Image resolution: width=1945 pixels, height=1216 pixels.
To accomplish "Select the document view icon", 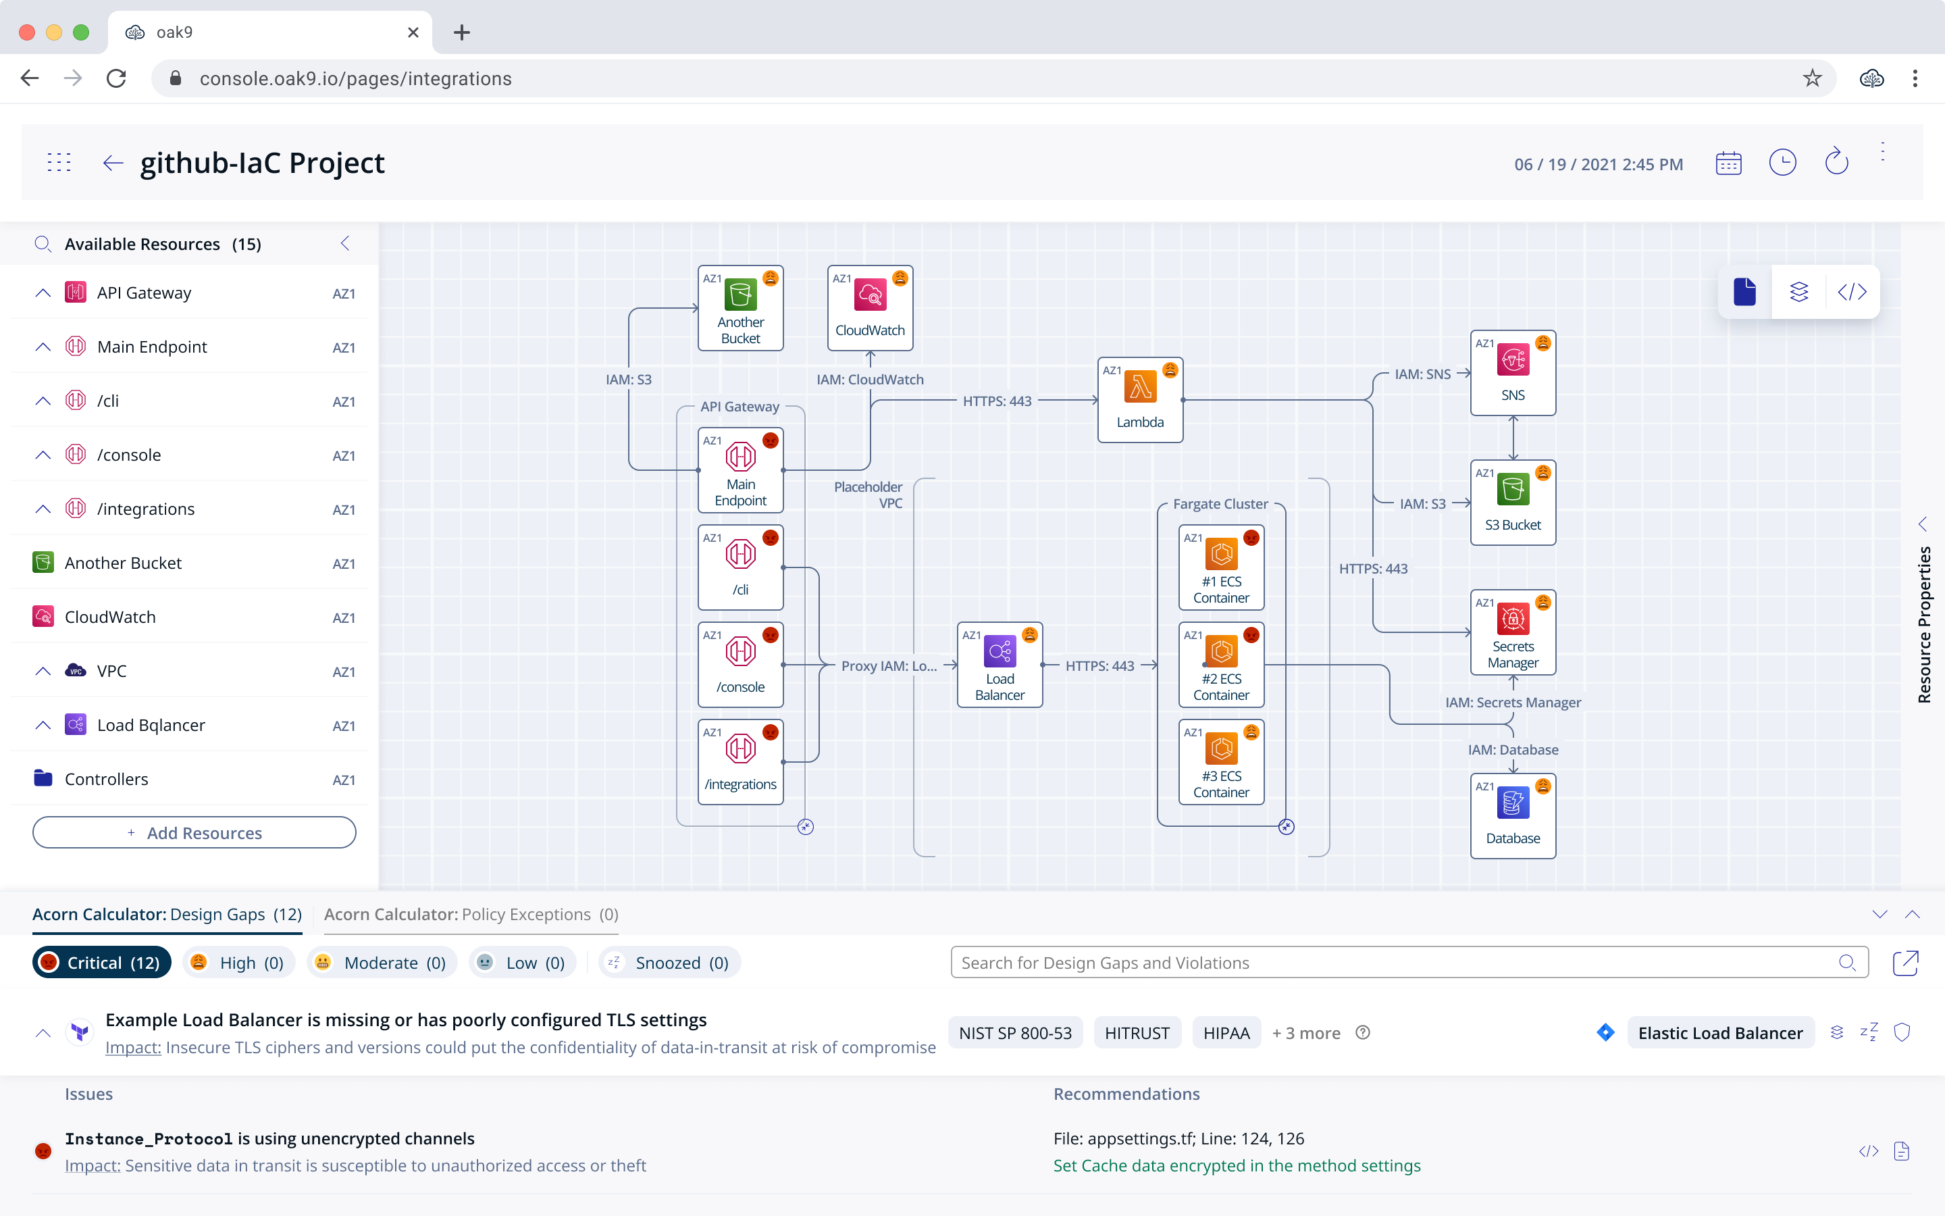I will click(x=1745, y=292).
